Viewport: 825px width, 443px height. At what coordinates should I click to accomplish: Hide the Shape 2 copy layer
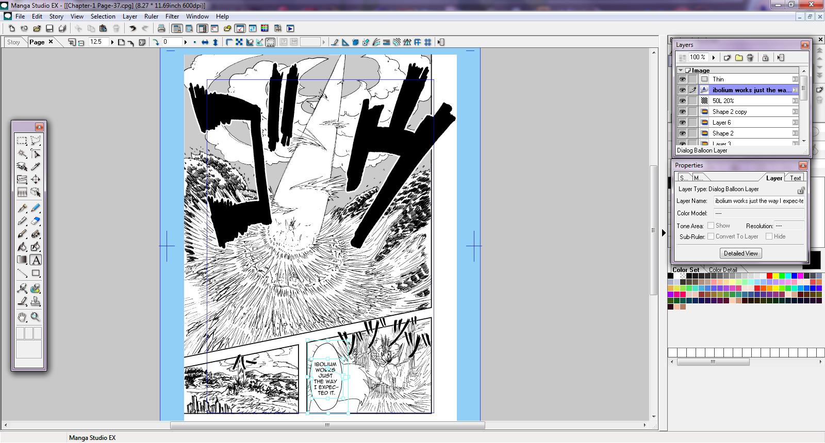click(x=682, y=112)
